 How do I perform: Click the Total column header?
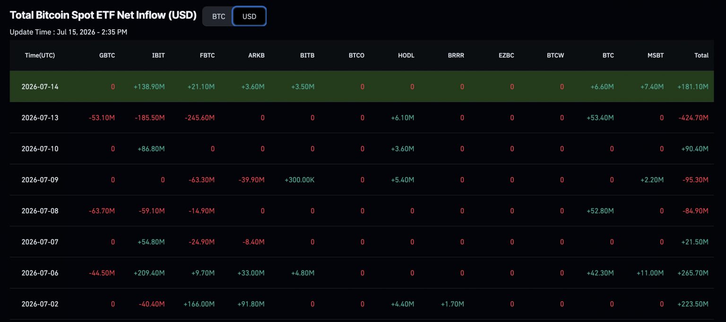click(701, 55)
